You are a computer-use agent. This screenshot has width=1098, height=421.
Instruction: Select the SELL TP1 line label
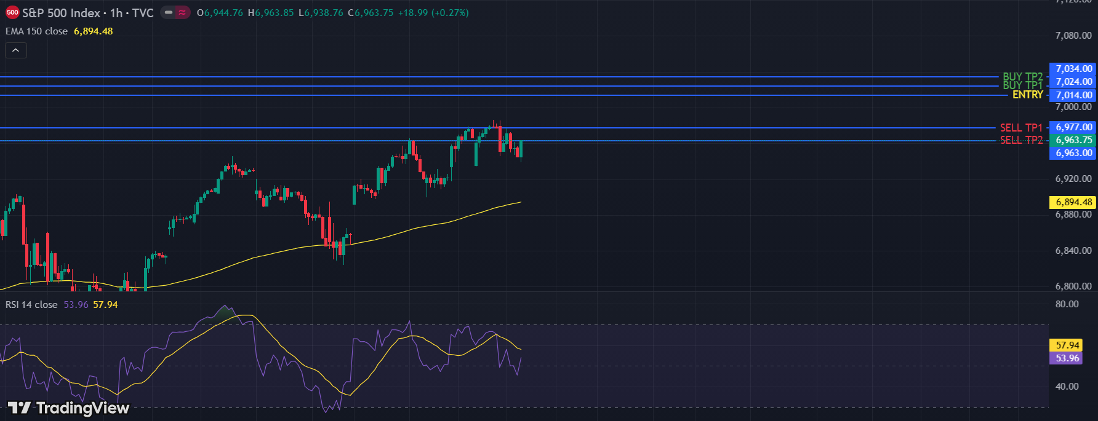(1021, 128)
